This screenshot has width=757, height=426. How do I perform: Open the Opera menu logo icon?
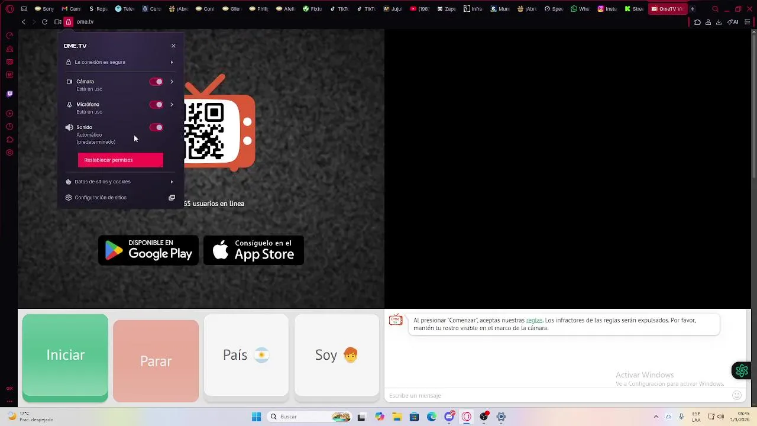[9, 9]
